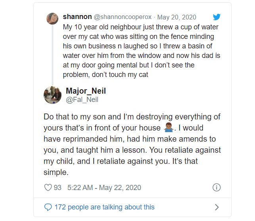Image resolution: width=255 pixels, height=221 pixels.
Task: Click the divider line above the conversation footer
Action: click(132, 197)
